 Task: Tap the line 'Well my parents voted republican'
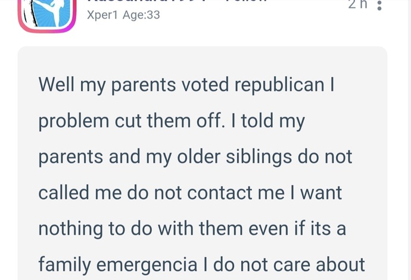pyautogui.click(x=186, y=85)
